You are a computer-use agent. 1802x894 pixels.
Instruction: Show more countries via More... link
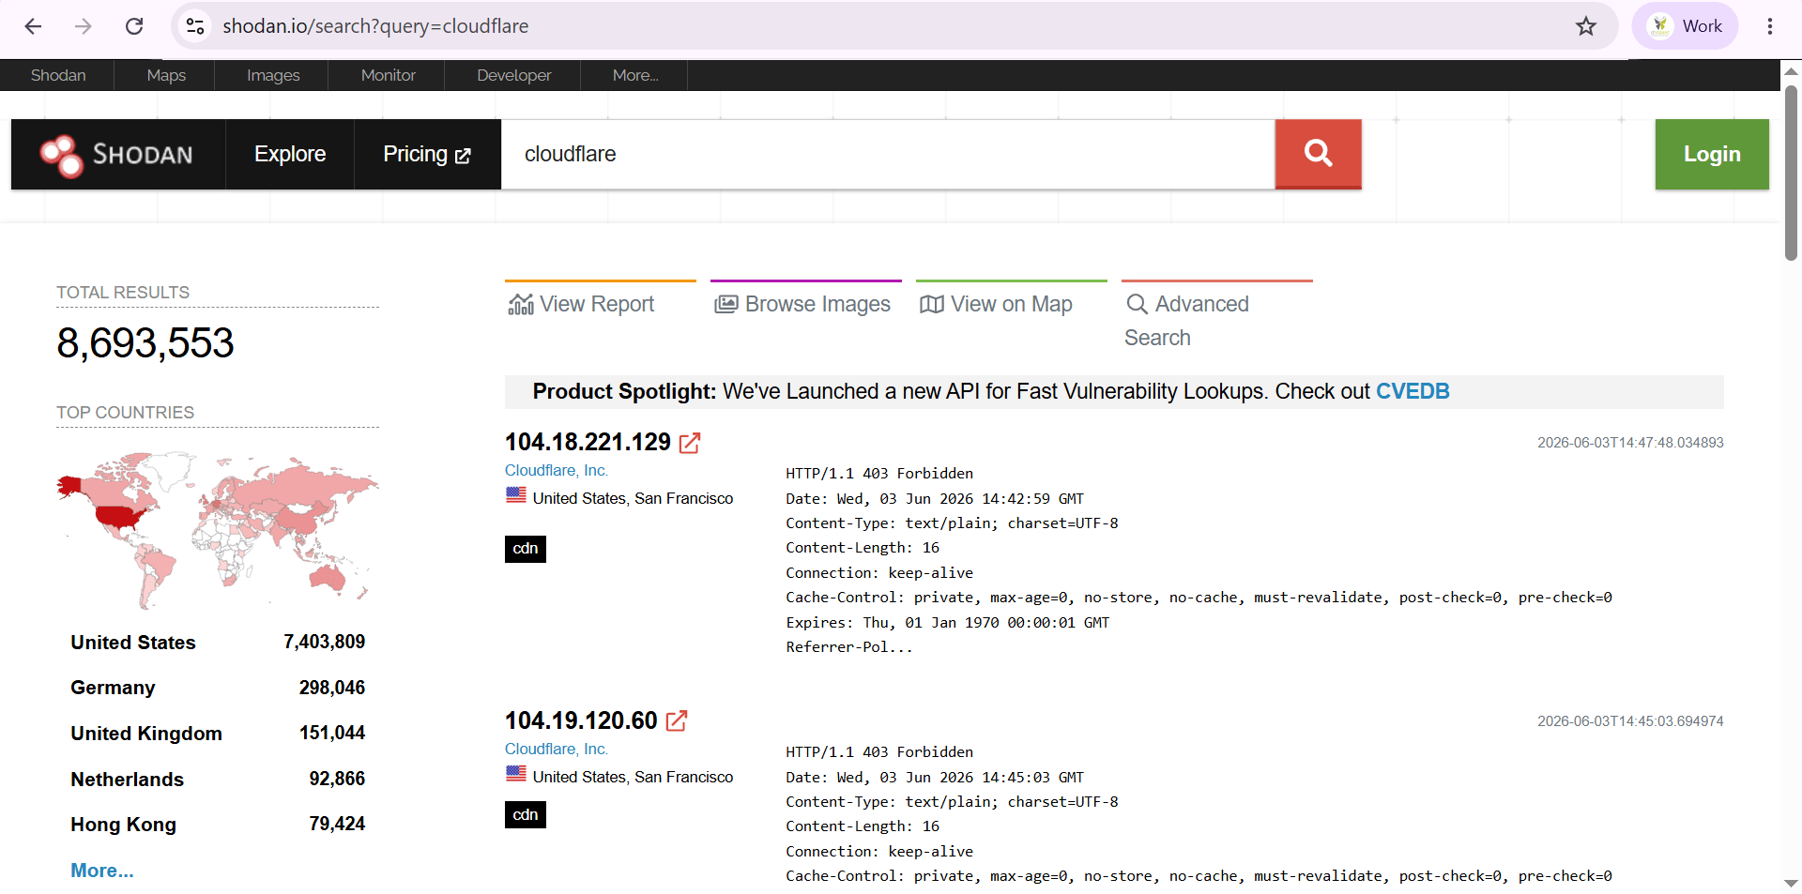[102, 871]
